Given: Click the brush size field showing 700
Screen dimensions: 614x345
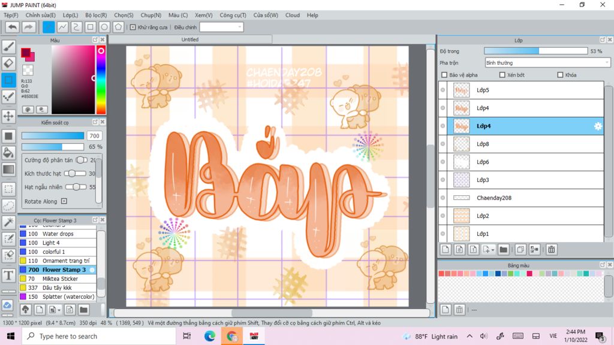Looking at the screenshot, I should tap(94, 136).
